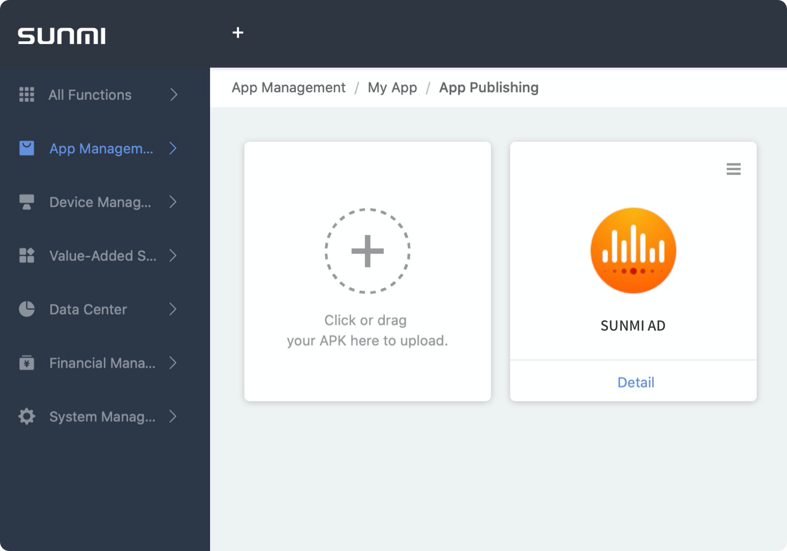The image size is (787, 551).
Task: Click the System Management gear icon
Action: click(26, 417)
